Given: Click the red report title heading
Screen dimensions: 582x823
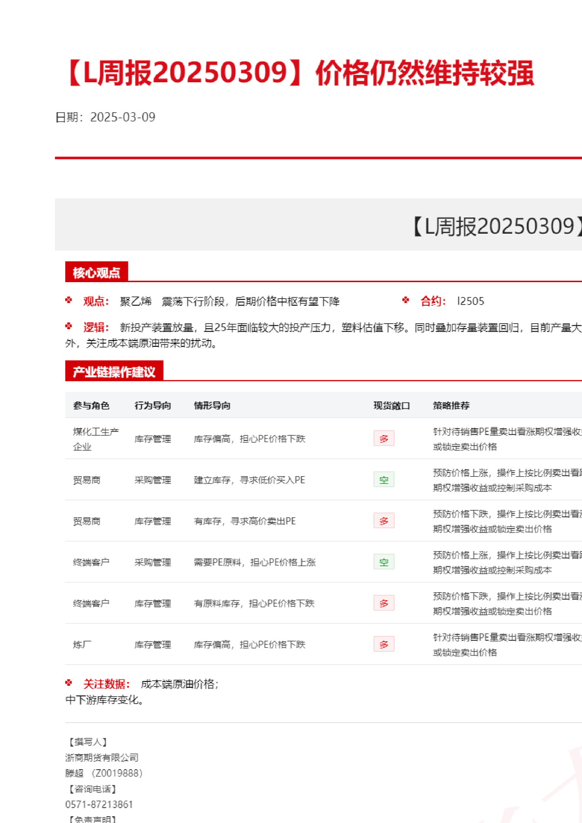Looking at the screenshot, I should [300, 73].
